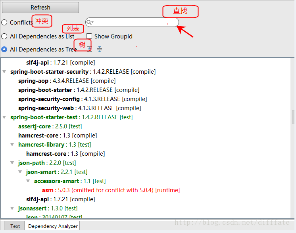Viewport: 296px width, 233px height.
Task: Select spring-aop 4.3.4.RELEASE row
Action: [x=67, y=81]
